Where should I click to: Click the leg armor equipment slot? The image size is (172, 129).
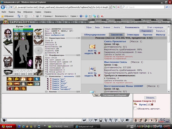pyautogui.click(x=38, y=62)
